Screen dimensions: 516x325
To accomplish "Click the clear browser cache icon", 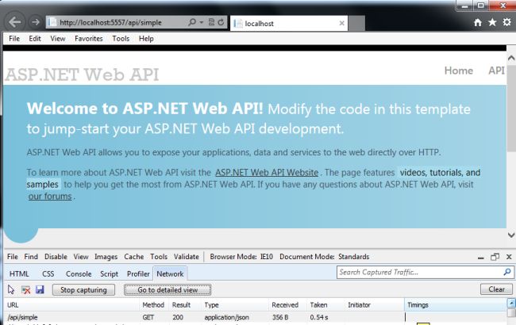I will coord(25,290).
